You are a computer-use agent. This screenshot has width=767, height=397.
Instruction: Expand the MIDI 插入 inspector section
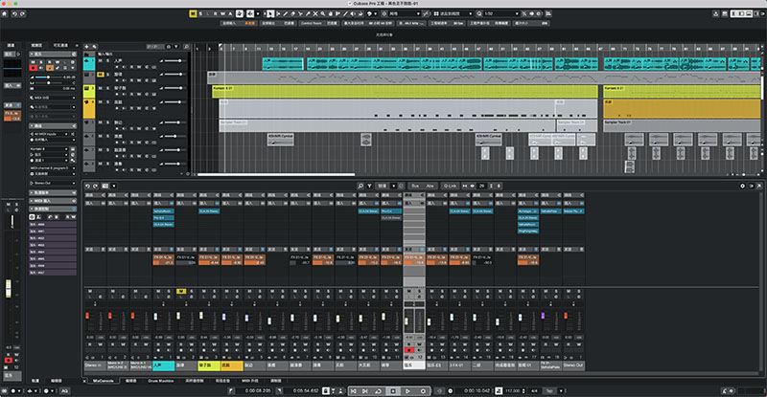(53, 201)
